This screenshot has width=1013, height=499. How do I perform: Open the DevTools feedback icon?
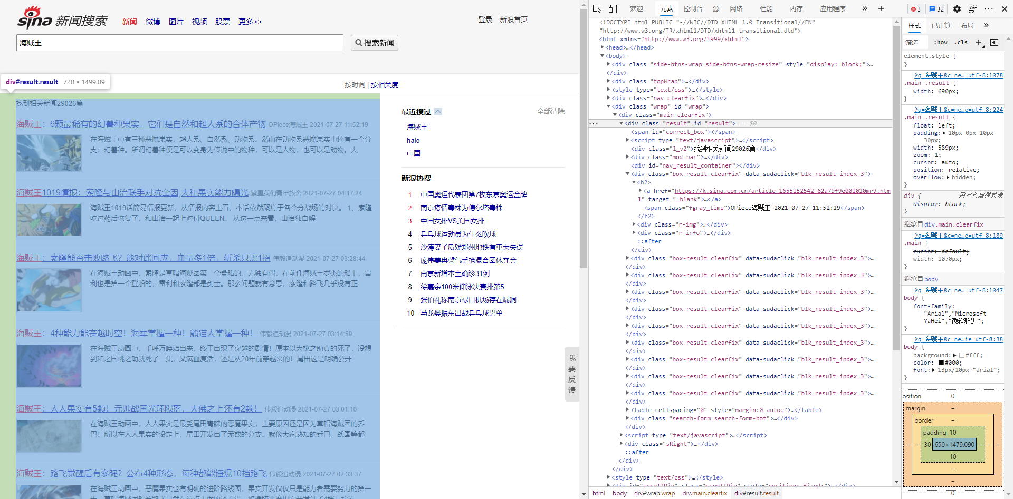click(973, 9)
